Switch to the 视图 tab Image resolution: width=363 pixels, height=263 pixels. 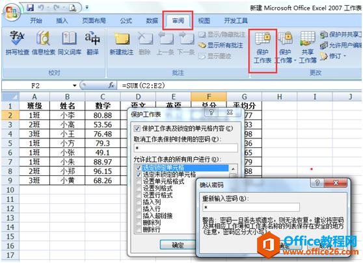tap(204, 21)
